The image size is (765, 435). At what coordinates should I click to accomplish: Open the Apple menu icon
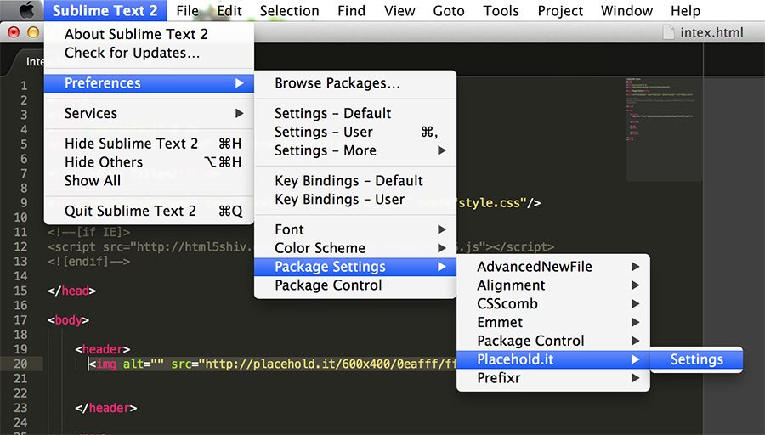(27, 10)
